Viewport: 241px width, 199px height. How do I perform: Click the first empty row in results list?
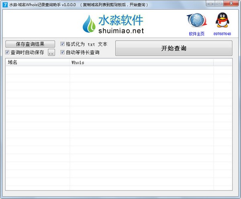[118, 70]
